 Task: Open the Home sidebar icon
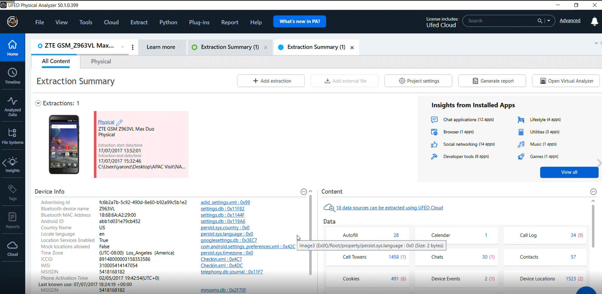13,48
